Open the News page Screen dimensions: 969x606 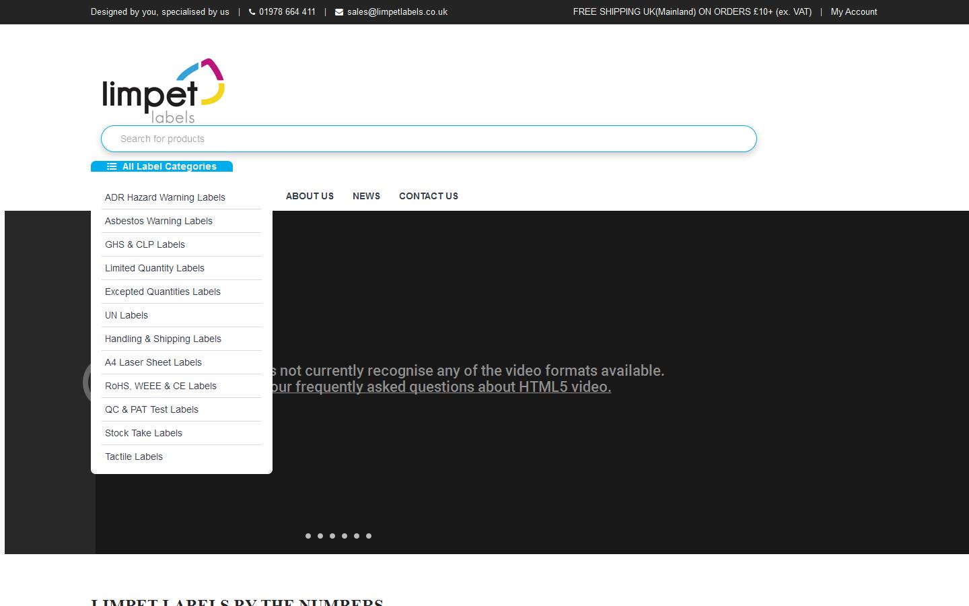pyautogui.click(x=366, y=196)
